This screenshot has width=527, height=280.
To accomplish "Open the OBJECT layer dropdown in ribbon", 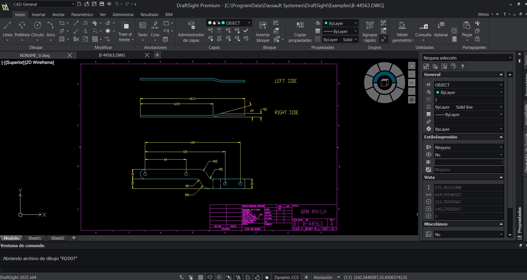I will (x=249, y=23).
